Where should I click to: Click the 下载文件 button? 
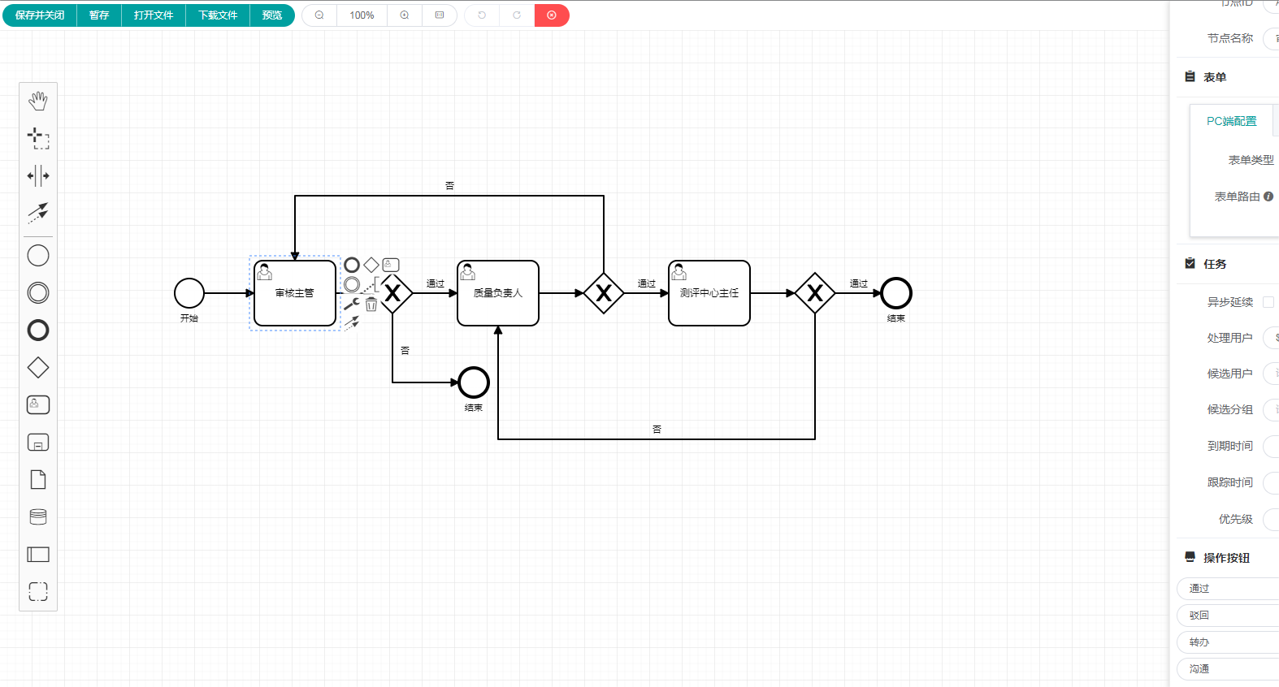(x=218, y=15)
